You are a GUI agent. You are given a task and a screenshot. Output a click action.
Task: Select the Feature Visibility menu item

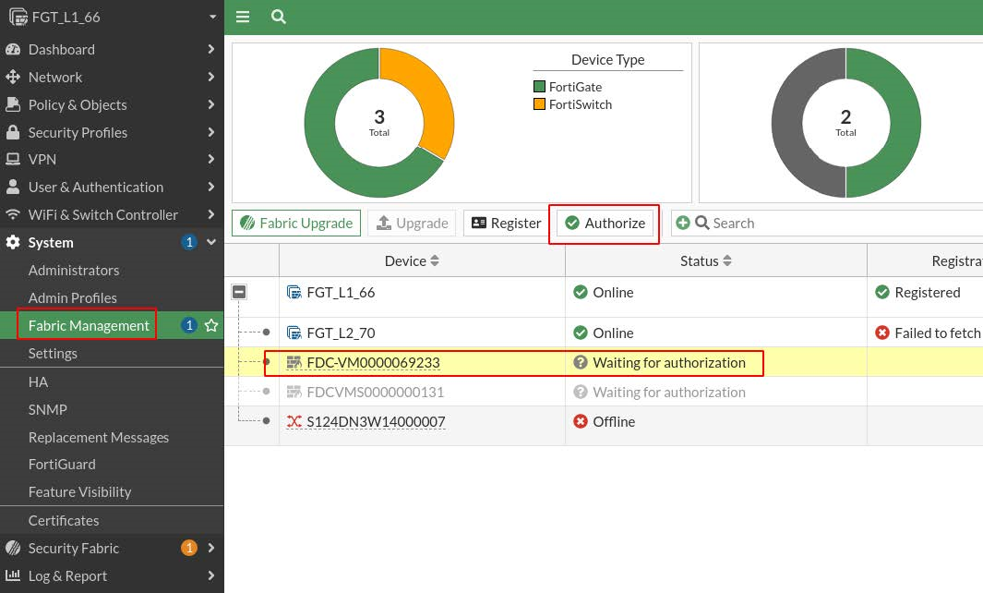80,491
